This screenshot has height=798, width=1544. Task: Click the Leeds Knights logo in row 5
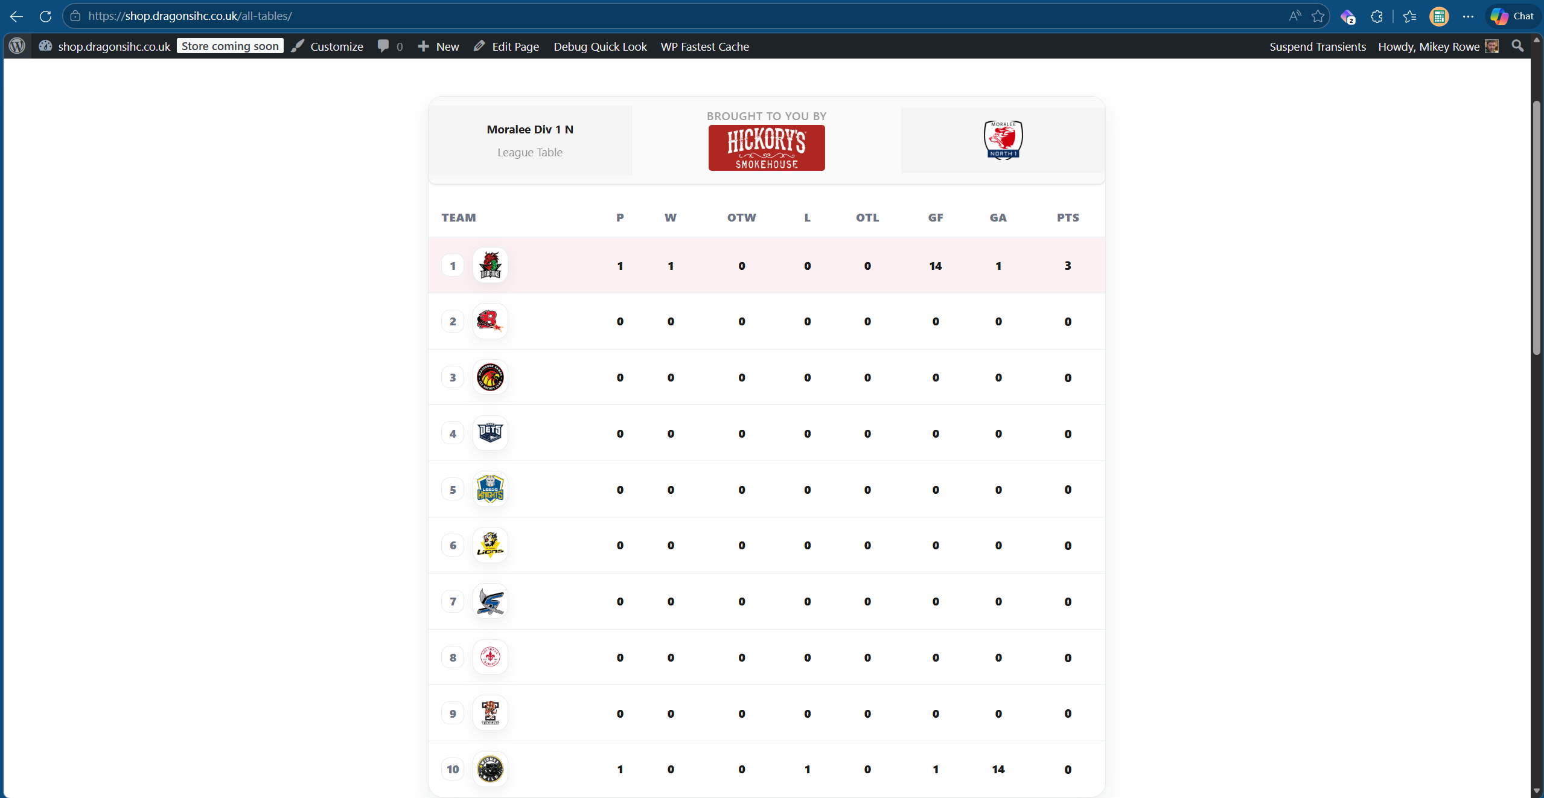490,489
